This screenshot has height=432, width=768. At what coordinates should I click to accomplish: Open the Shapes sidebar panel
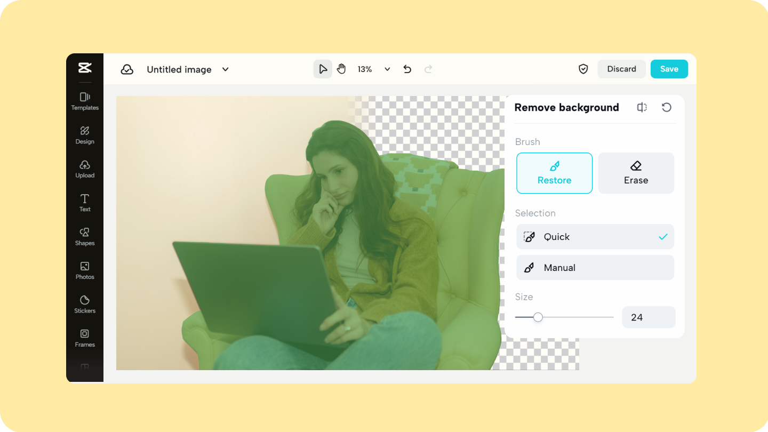pyautogui.click(x=85, y=236)
